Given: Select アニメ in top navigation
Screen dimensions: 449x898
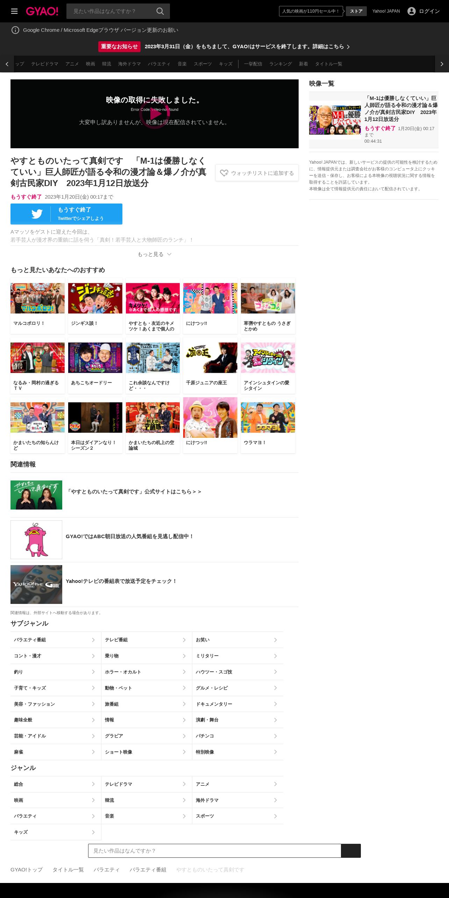Looking at the screenshot, I should click(72, 64).
